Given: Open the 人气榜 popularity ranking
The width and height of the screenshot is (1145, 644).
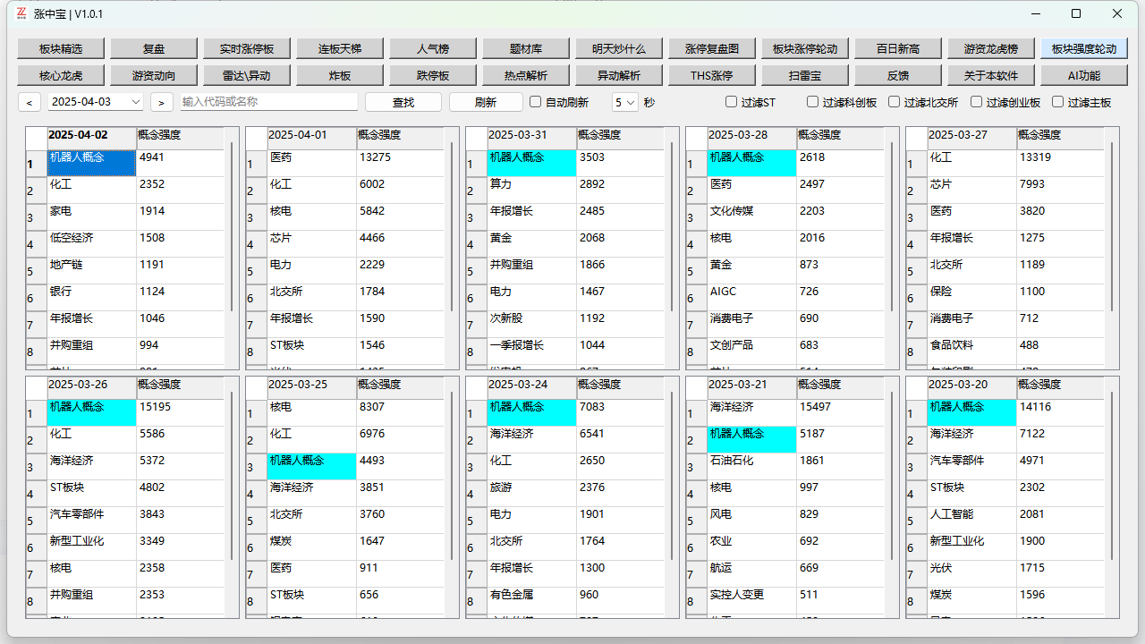Looking at the screenshot, I should (x=432, y=47).
